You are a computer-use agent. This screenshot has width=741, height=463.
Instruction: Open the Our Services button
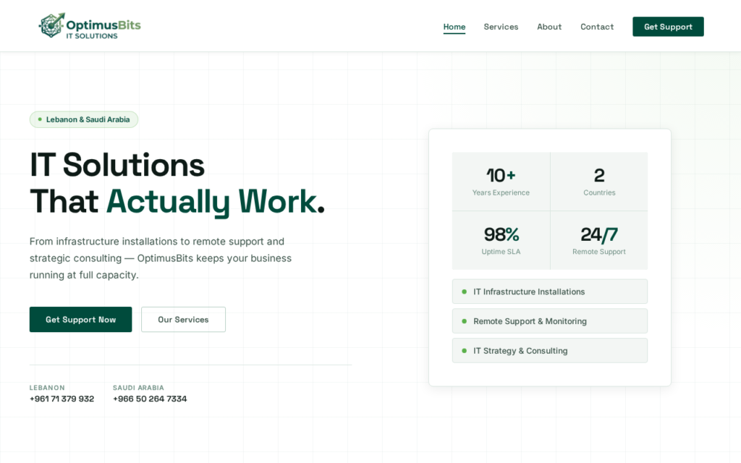click(x=183, y=319)
